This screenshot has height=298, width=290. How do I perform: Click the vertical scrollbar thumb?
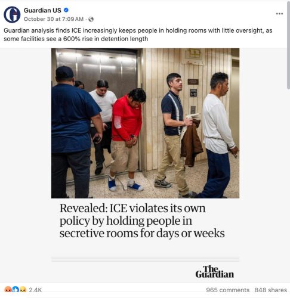[x=288, y=45]
